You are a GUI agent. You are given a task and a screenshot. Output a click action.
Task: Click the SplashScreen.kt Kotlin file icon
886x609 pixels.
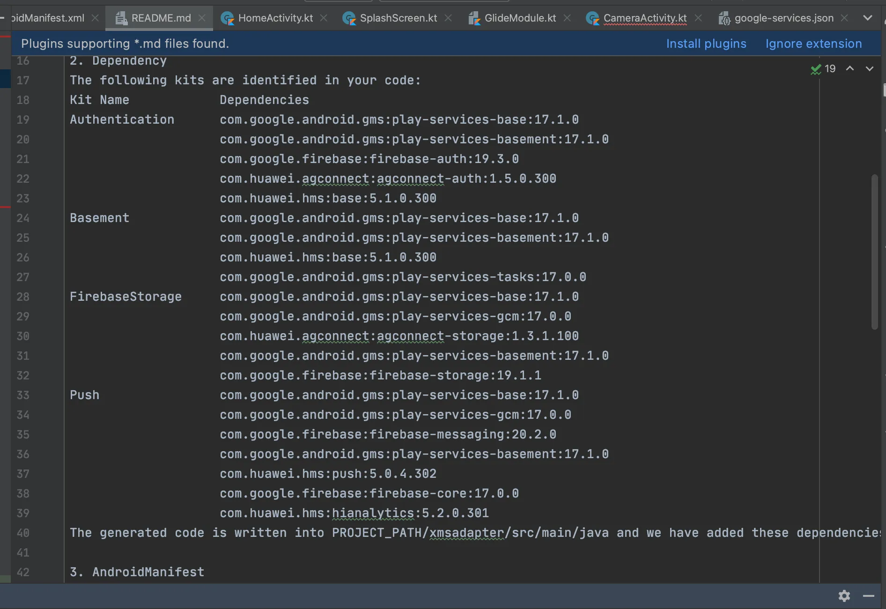pos(349,18)
